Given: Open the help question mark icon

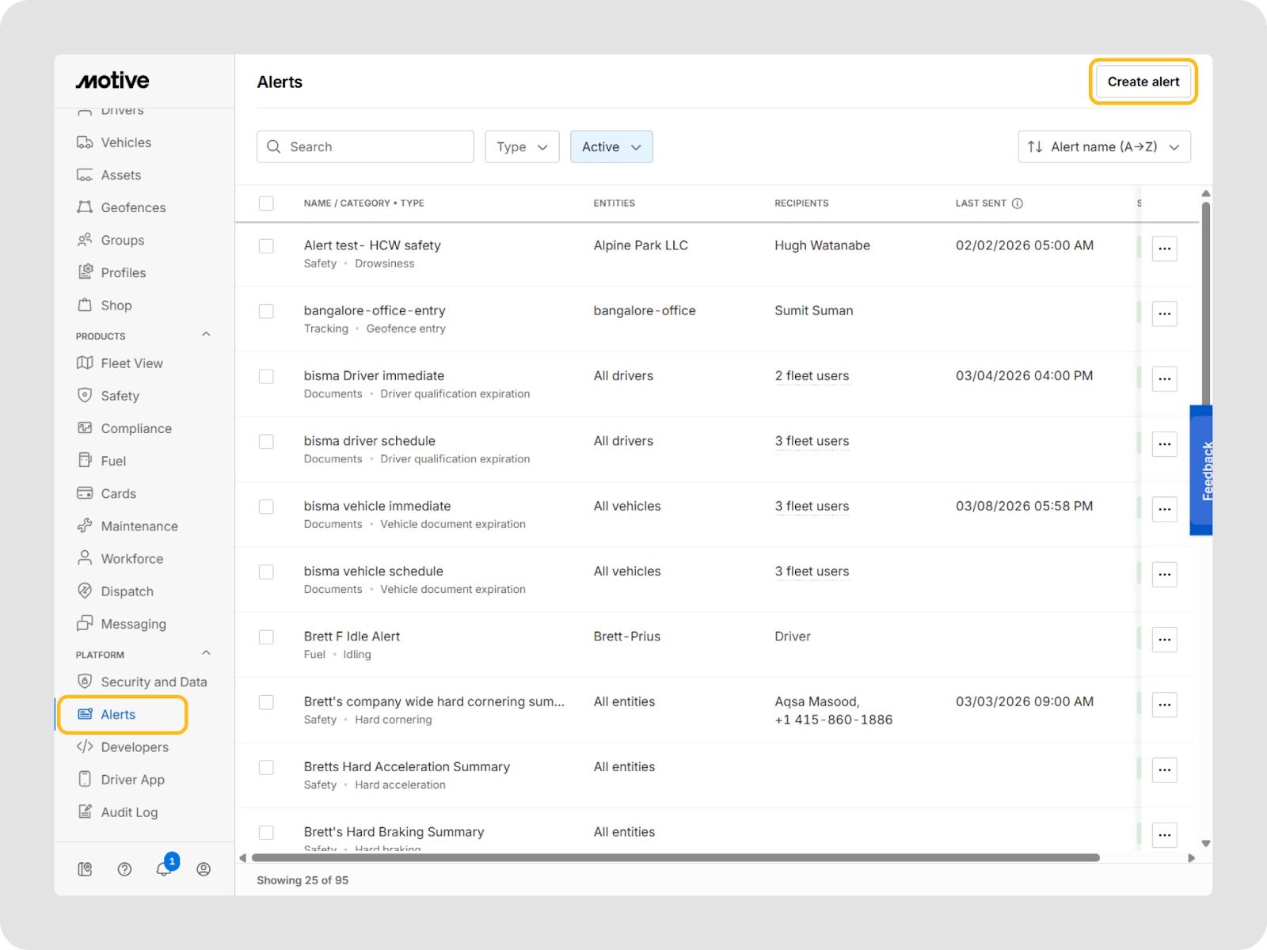Looking at the screenshot, I should [x=124, y=868].
